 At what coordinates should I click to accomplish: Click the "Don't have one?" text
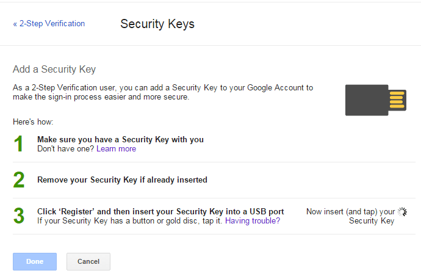point(65,149)
